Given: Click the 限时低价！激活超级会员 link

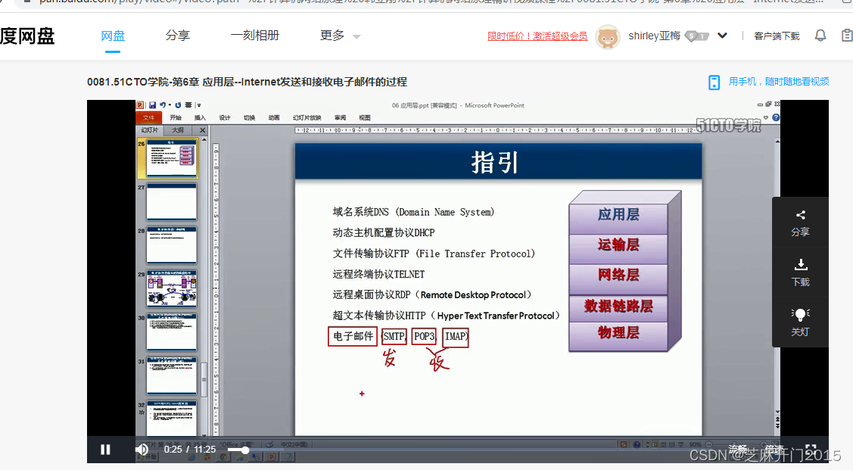Looking at the screenshot, I should 537,36.
